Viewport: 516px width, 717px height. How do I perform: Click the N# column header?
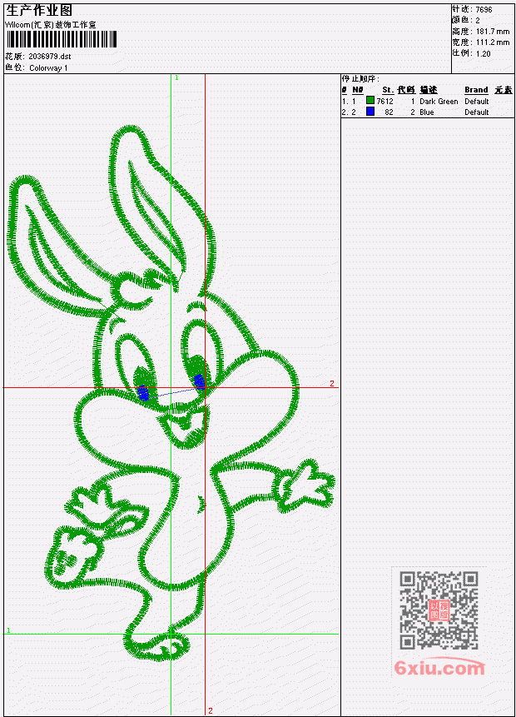(x=357, y=90)
